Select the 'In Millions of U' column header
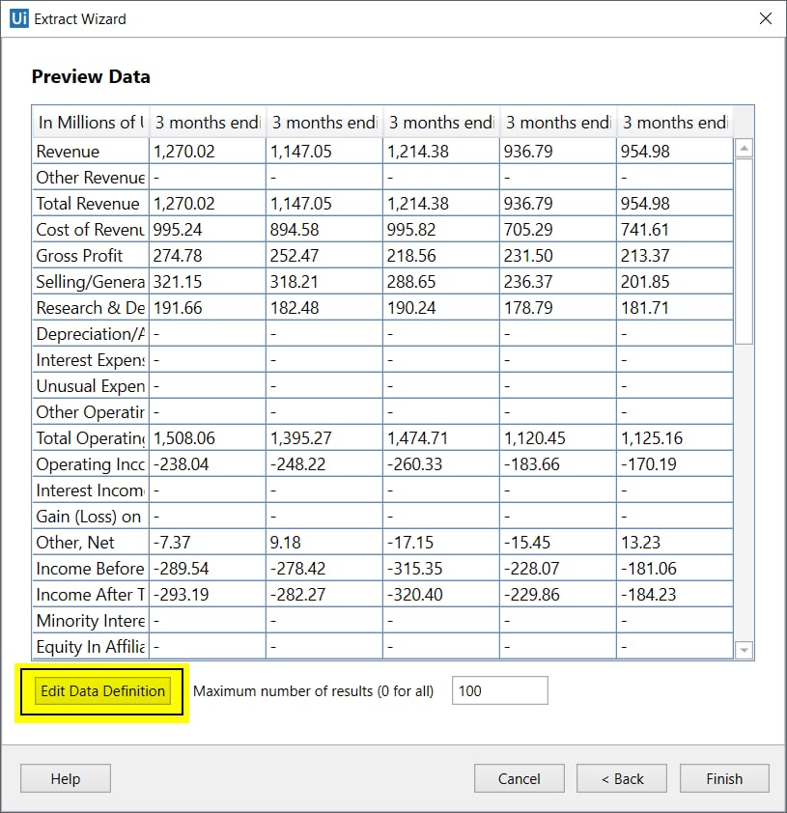The image size is (787, 813). [x=91, y=123]
